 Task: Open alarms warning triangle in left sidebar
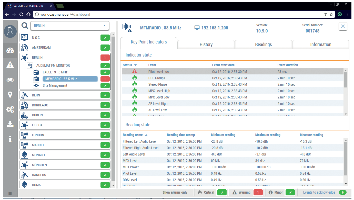[10, 65]
